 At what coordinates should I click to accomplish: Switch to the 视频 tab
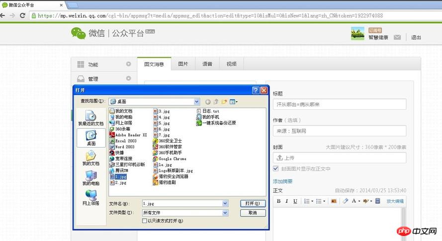pyautogui.click(x=231, y=64)
